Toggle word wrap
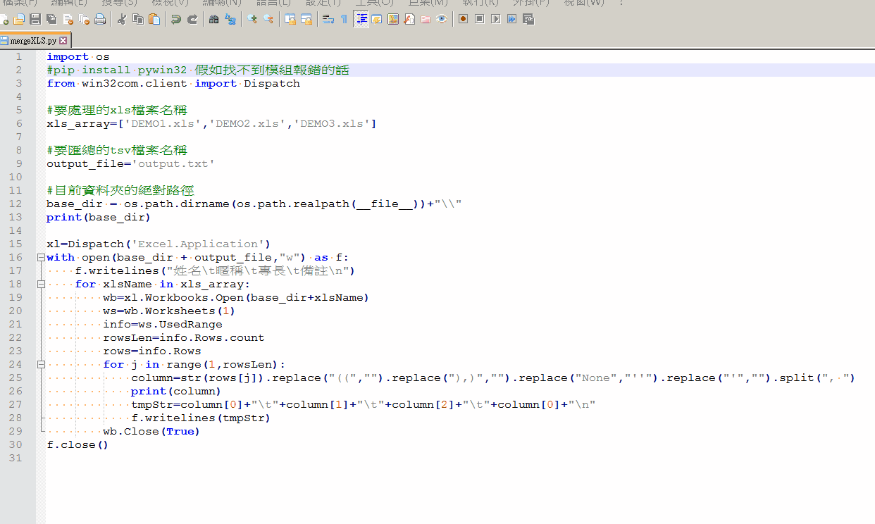 click(x=328, y=19)
